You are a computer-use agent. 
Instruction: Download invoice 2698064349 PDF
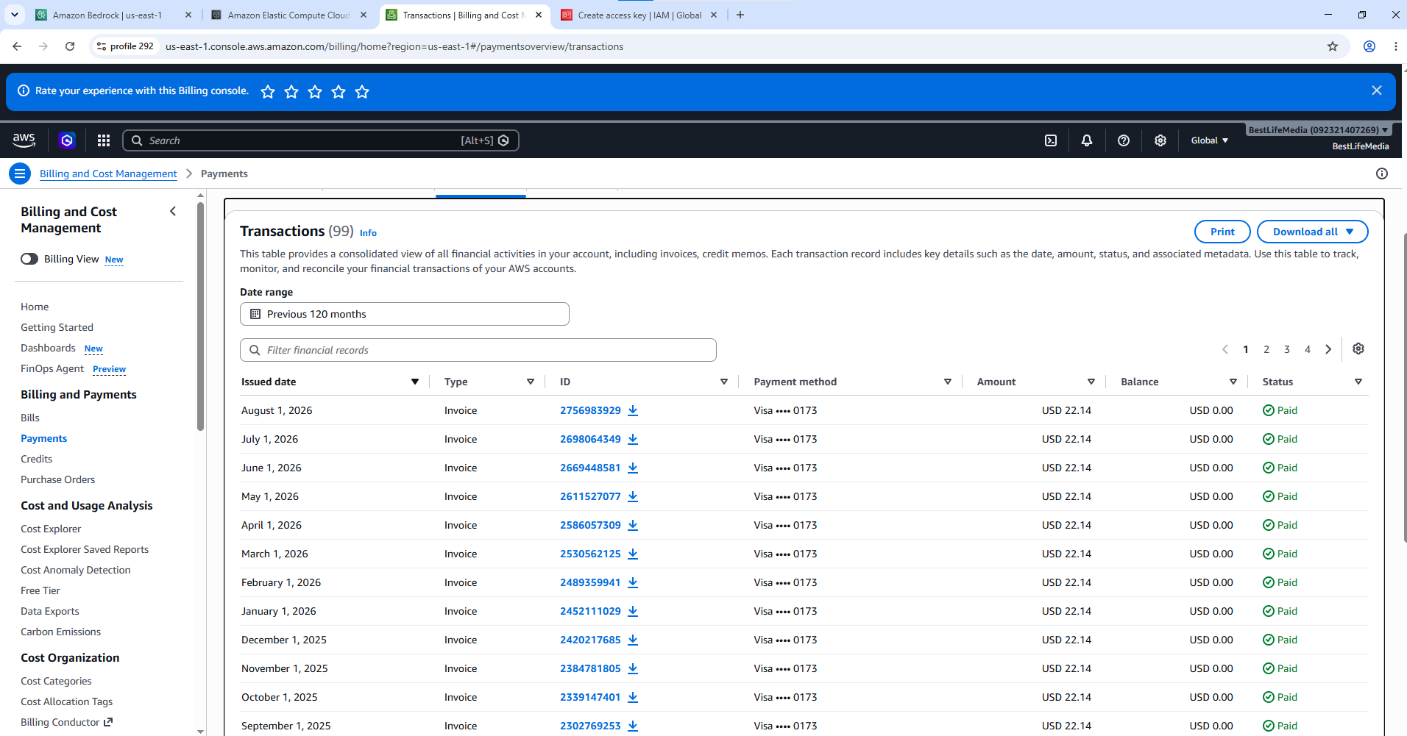pos(633,439)
